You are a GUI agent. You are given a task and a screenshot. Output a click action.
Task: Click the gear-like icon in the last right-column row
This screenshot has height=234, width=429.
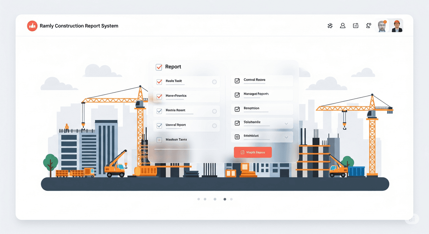click(x=237, y=136)
